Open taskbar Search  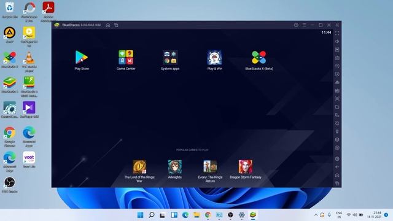point(152,215)
